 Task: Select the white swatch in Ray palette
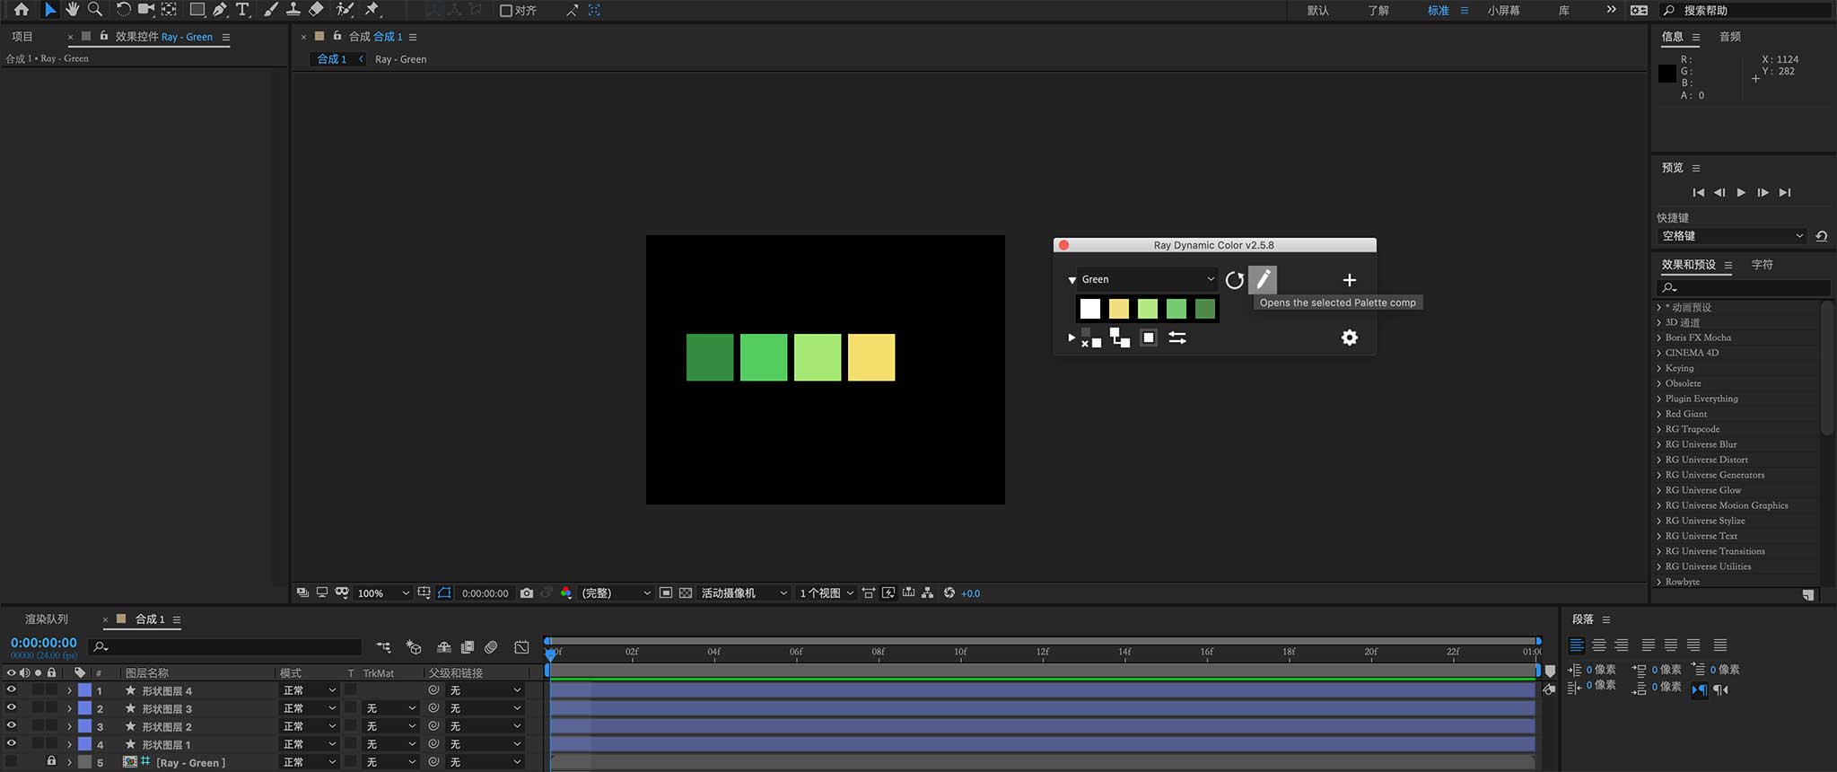[x=1090, y=309]
